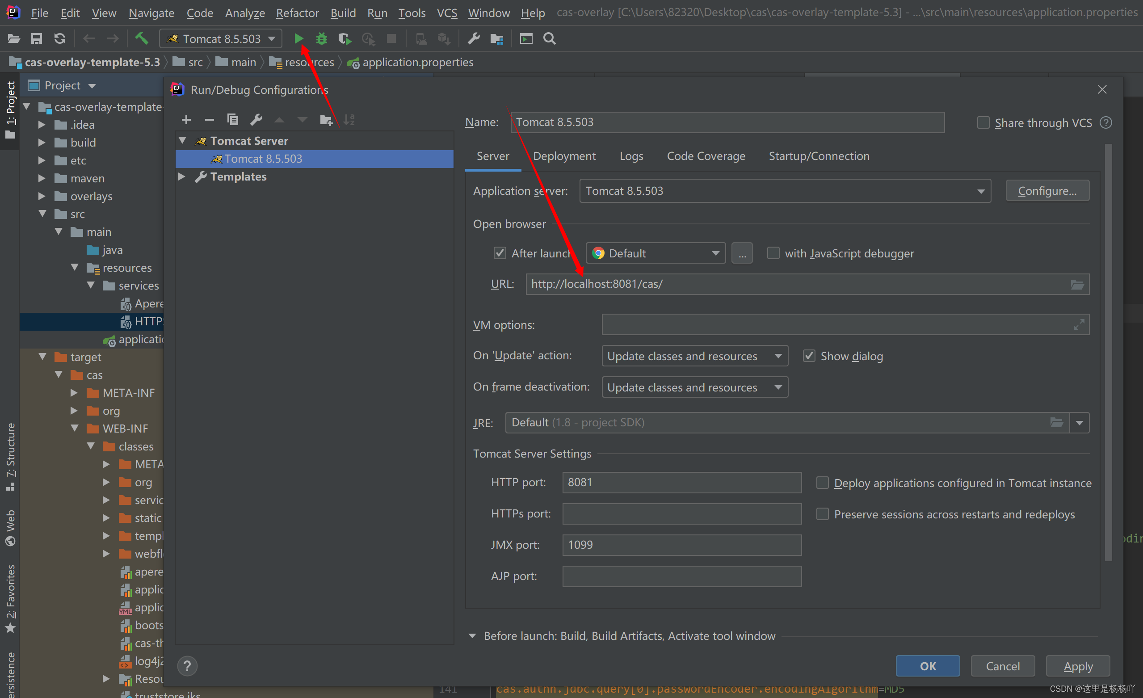The width and height of the screenshot is (1143, 698).
Task: Open the VCS menu
Action: [447, 13]
